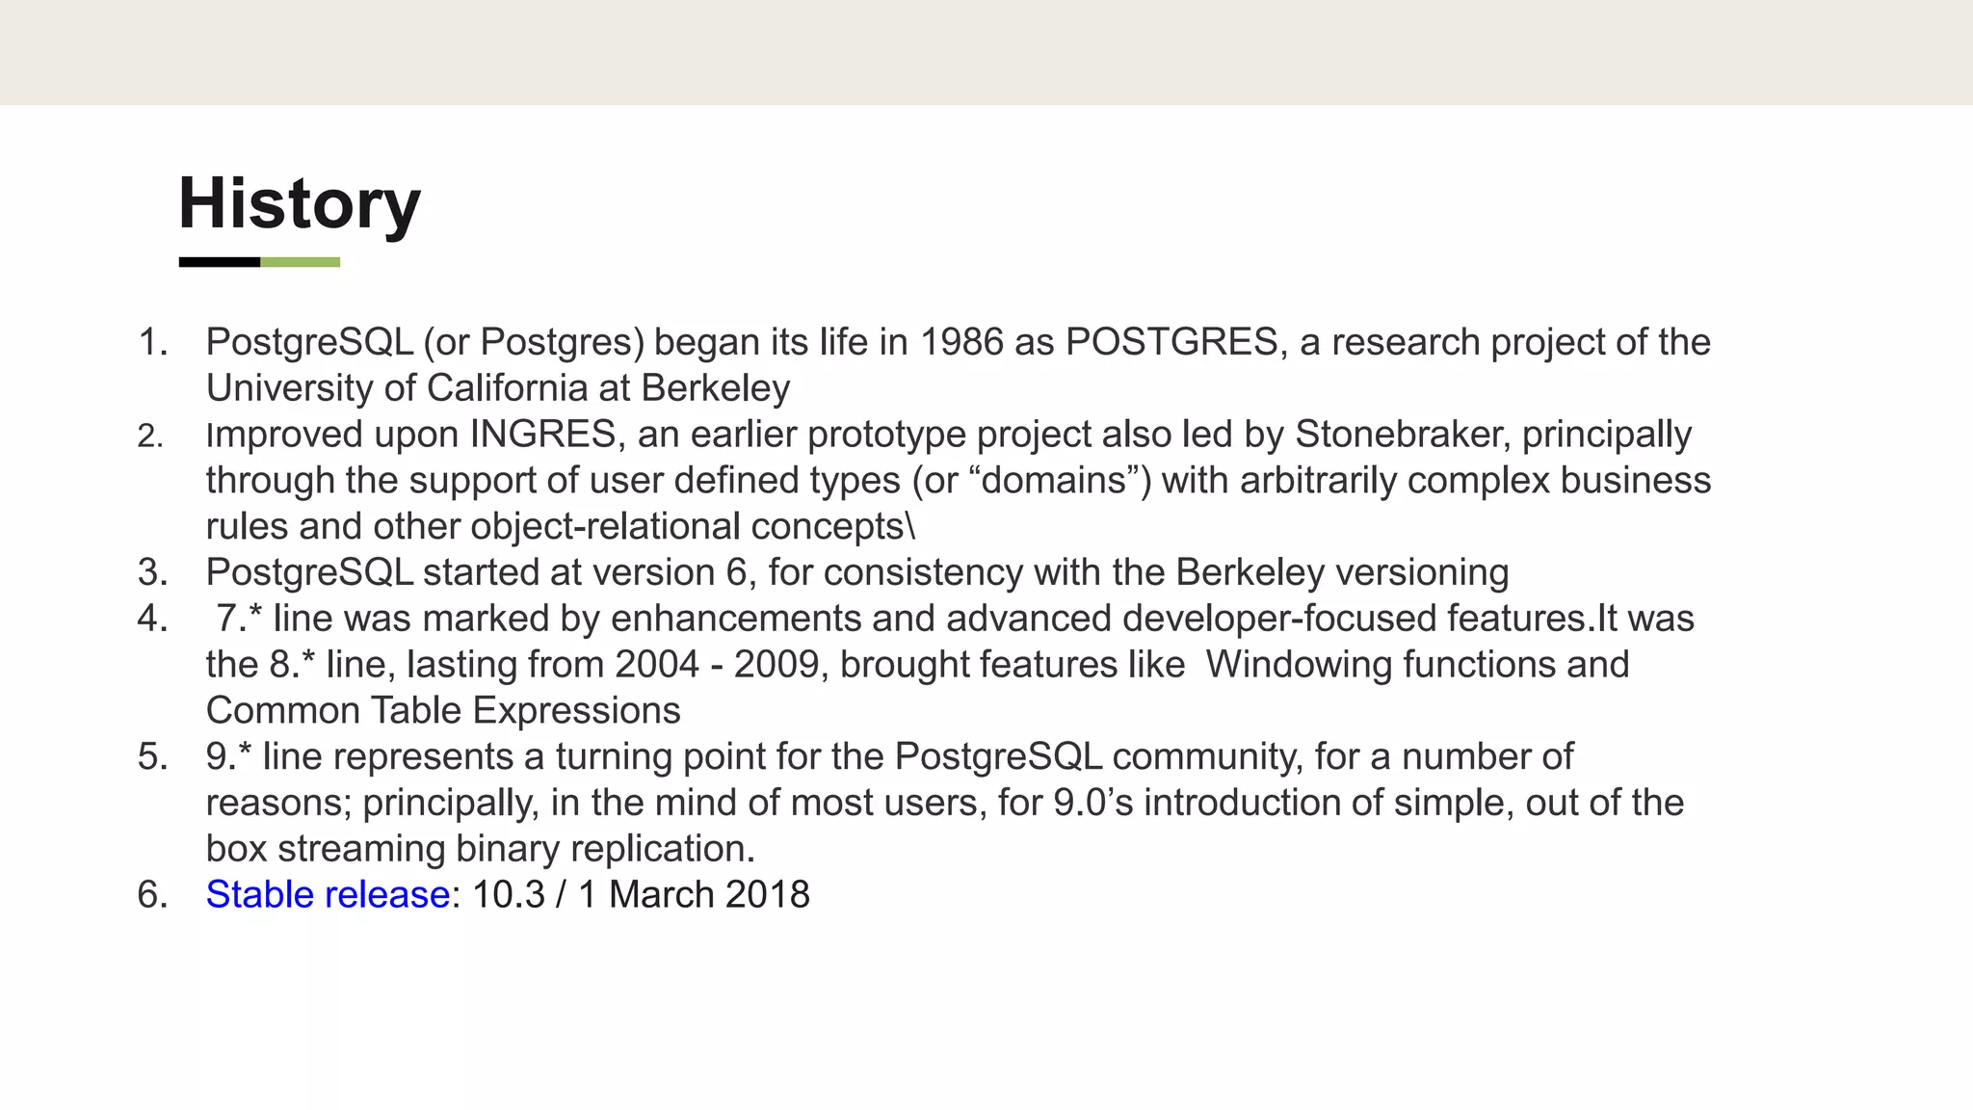Image resolution: width=1973 pixels, height=1110 pixels.
Task: Click the line beginning "9.* line represents a turning"
Action: (888, 757)
